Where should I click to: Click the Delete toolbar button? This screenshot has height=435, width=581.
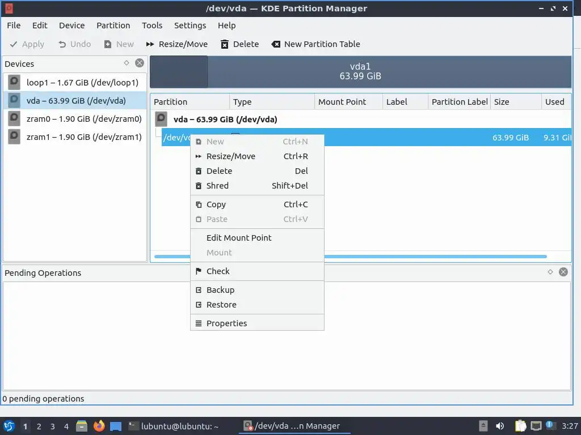[240, 44]
